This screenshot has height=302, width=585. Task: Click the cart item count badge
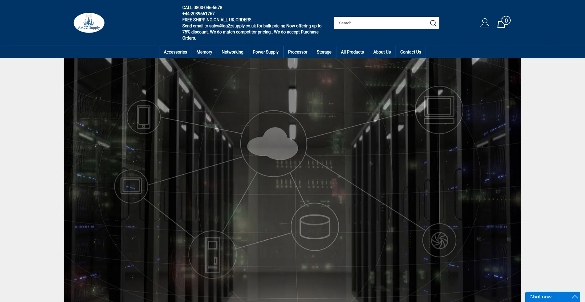(506, 20)
